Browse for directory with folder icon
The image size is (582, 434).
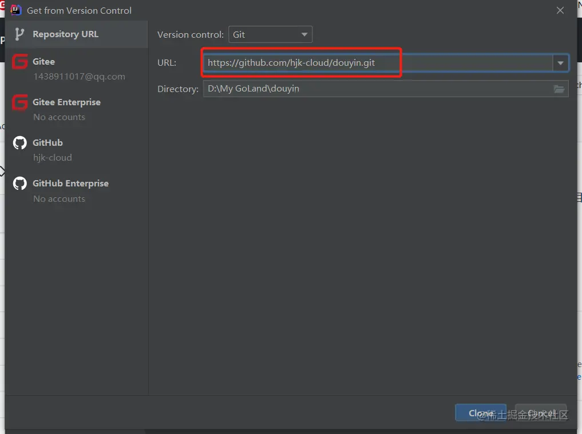click(x=559, y=89)
